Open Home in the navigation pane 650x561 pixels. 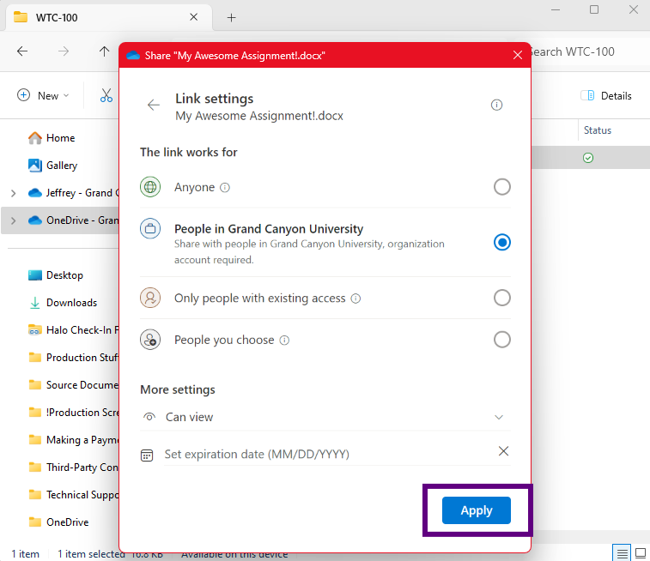(52, 138)
